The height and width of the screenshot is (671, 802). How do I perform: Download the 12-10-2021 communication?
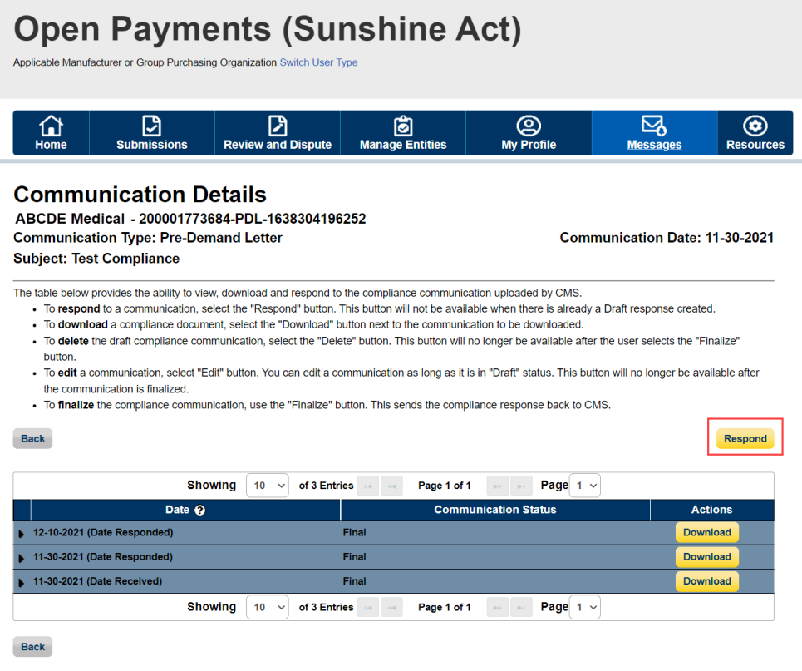pos(706,533)
